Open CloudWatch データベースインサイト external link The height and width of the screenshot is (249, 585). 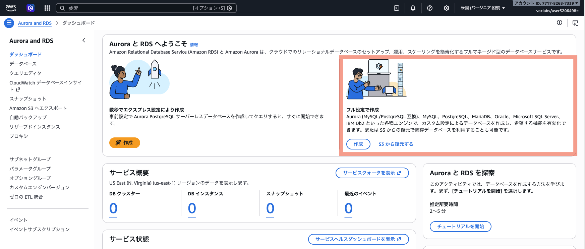(x=46, y=86)
